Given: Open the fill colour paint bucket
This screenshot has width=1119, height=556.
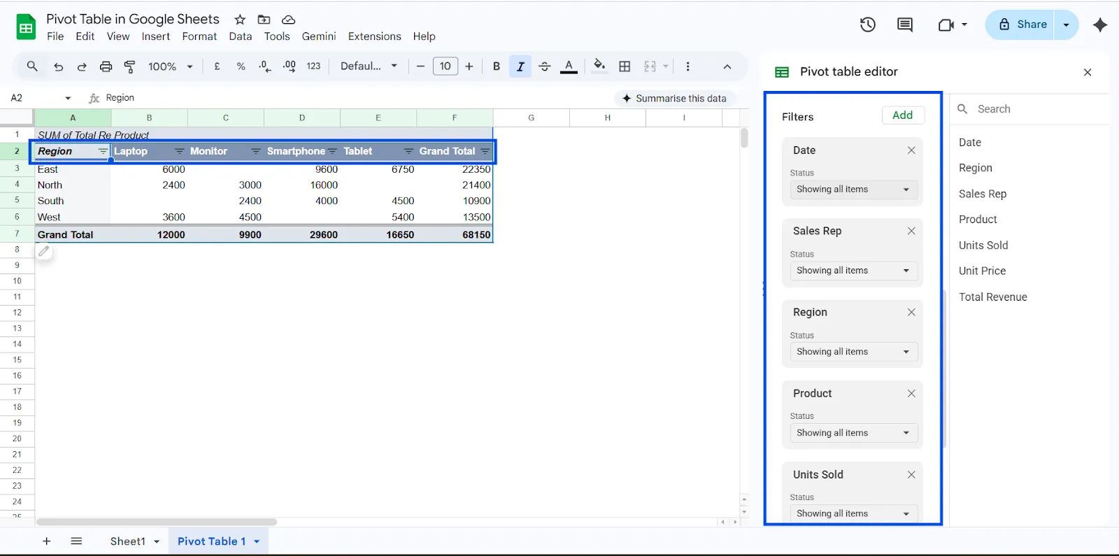Looking at the screenshot, I should click(x=599, y=66).
